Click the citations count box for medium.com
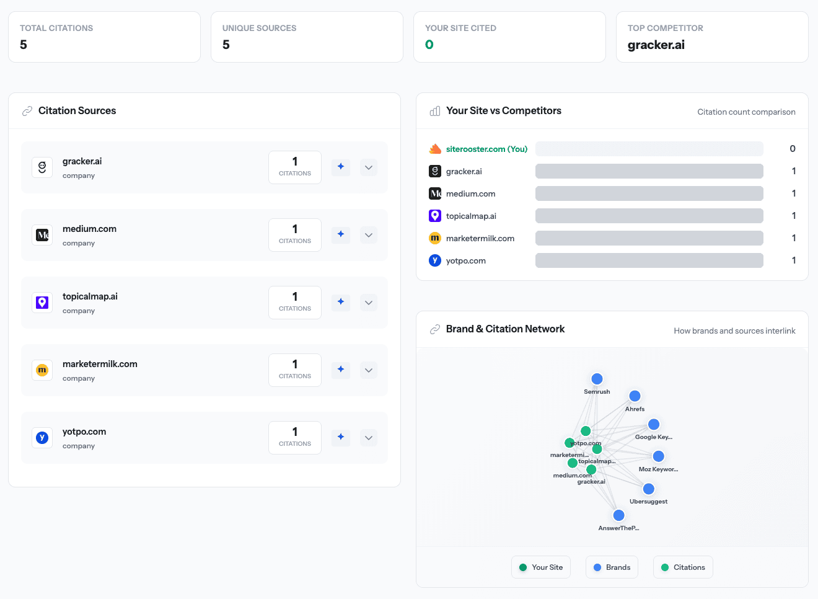 (x=295, y=235)
